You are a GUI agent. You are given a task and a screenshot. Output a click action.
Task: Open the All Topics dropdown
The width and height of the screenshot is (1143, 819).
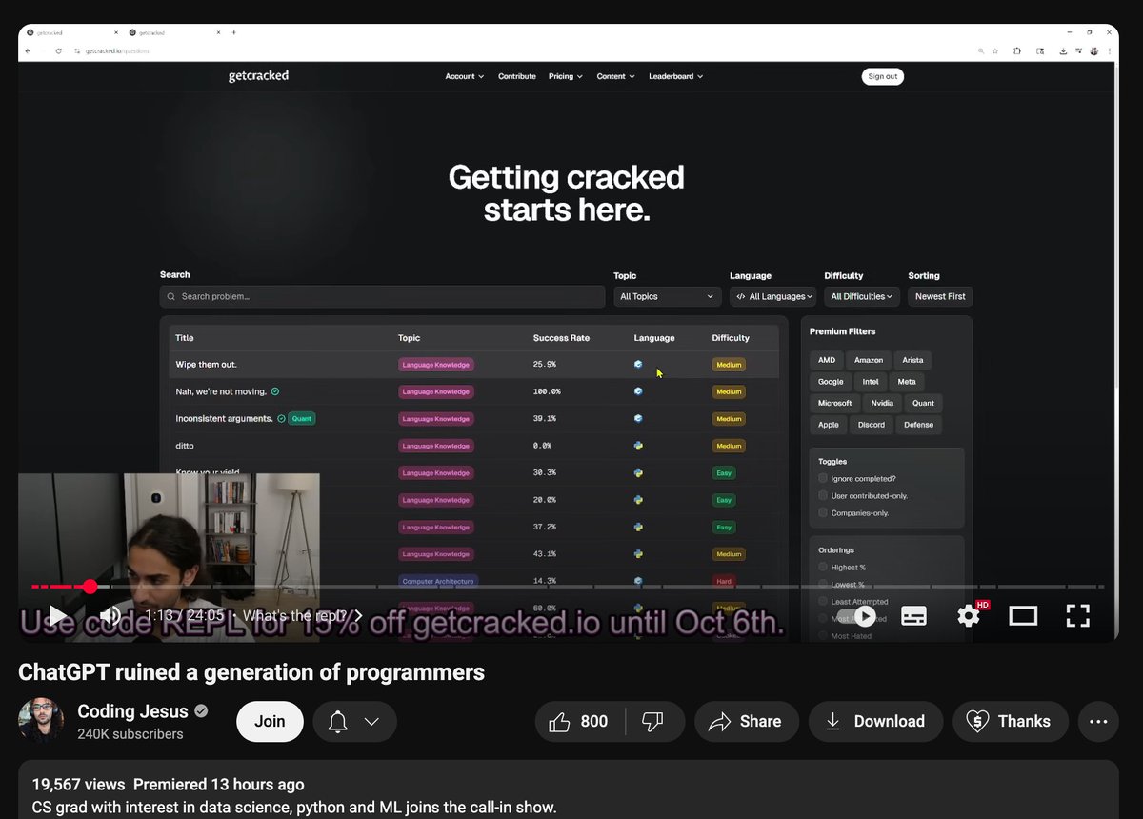coord(667,296)
